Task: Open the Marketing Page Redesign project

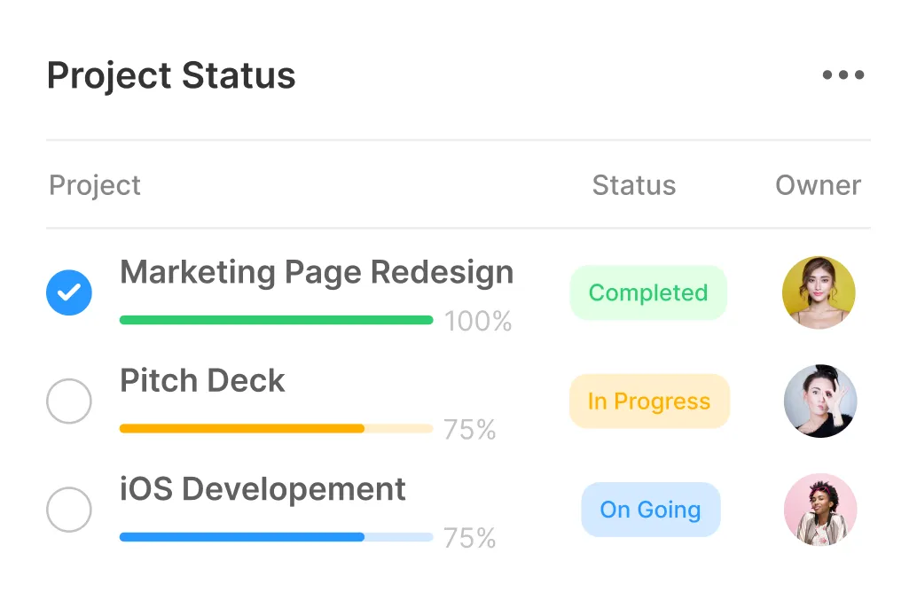Action: [x=317, y=272]
